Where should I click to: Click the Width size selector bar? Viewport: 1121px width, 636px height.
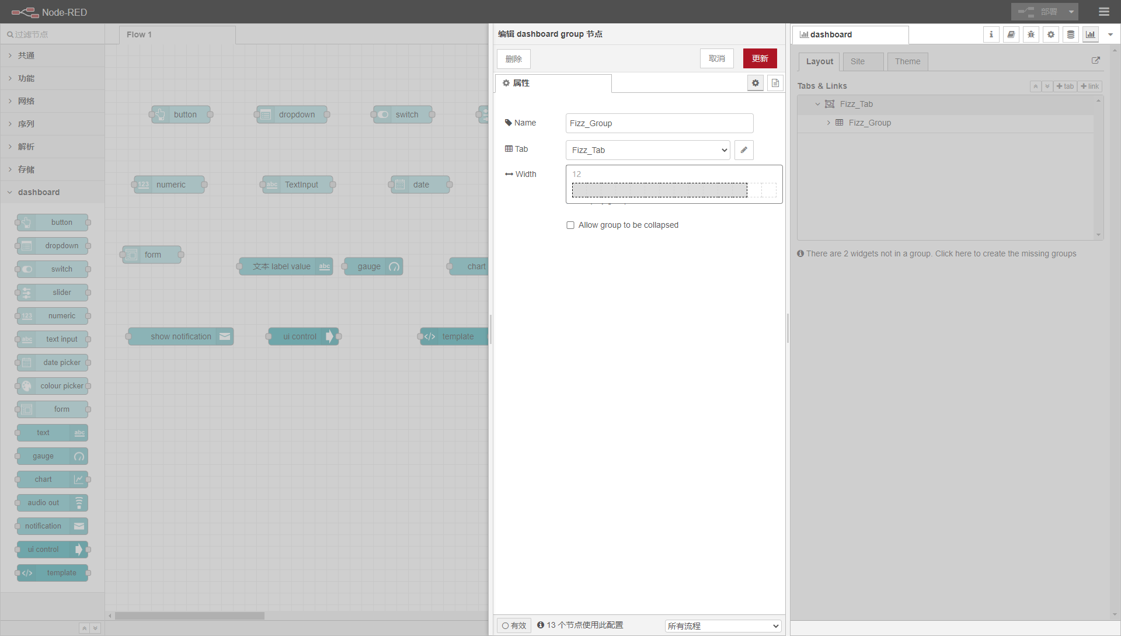click(x=659, y=190)
